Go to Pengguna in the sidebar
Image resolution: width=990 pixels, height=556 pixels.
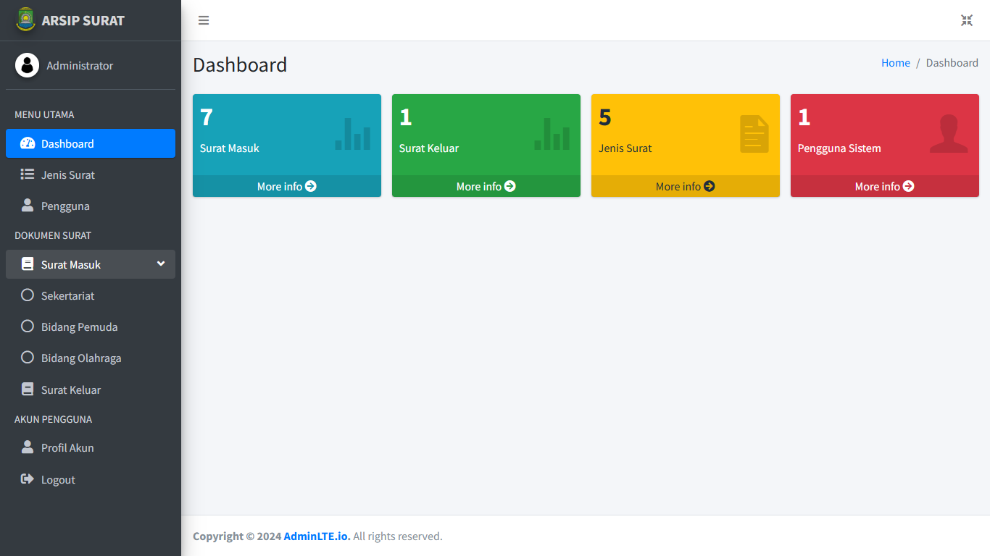(x=65, y=206)
